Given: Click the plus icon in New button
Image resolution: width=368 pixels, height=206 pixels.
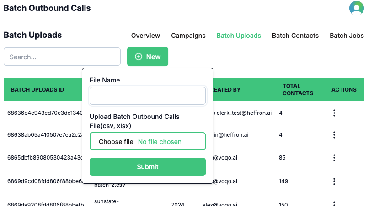Looking at the screenshot, I should point(139,57).
